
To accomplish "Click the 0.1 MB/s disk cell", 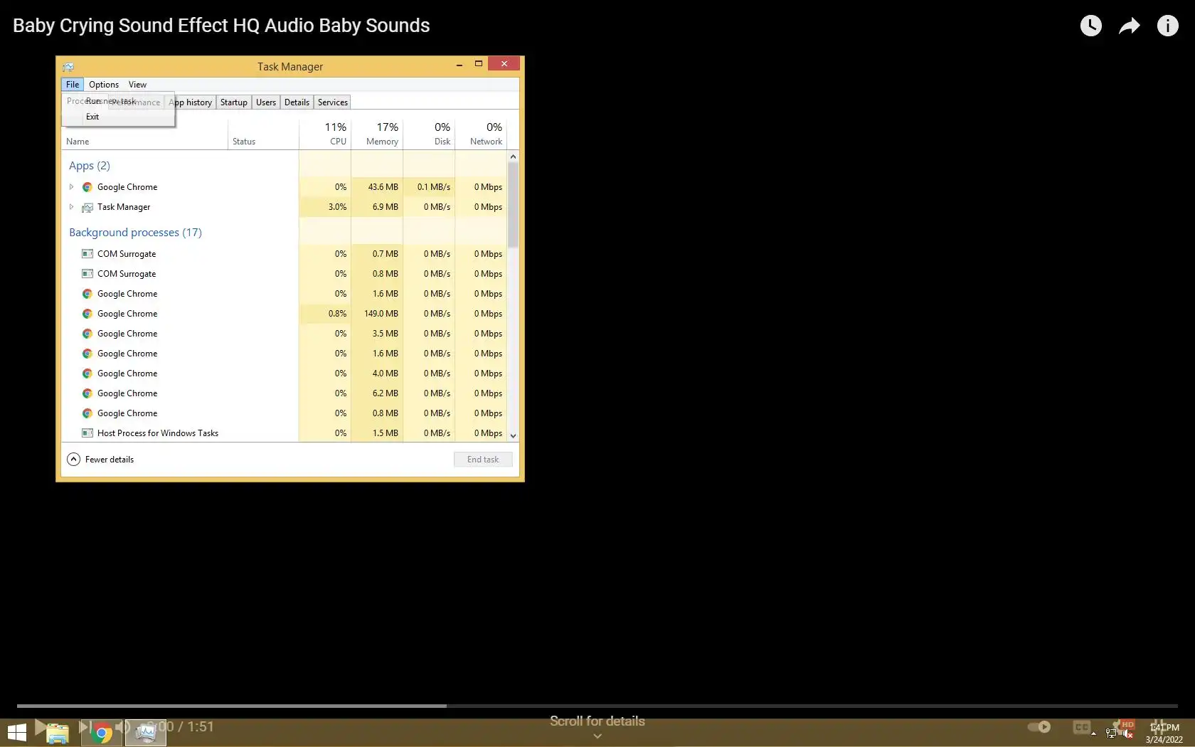I will click(x=429, y=187).
